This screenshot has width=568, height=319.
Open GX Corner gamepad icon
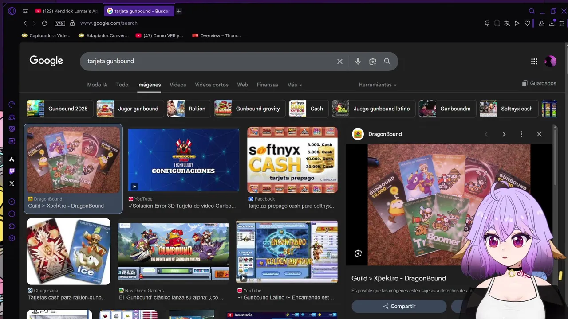[x=25, y=11]
